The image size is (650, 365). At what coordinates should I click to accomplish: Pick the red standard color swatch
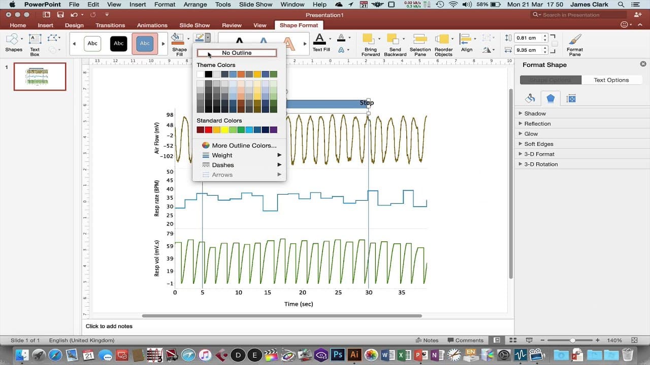209,130
